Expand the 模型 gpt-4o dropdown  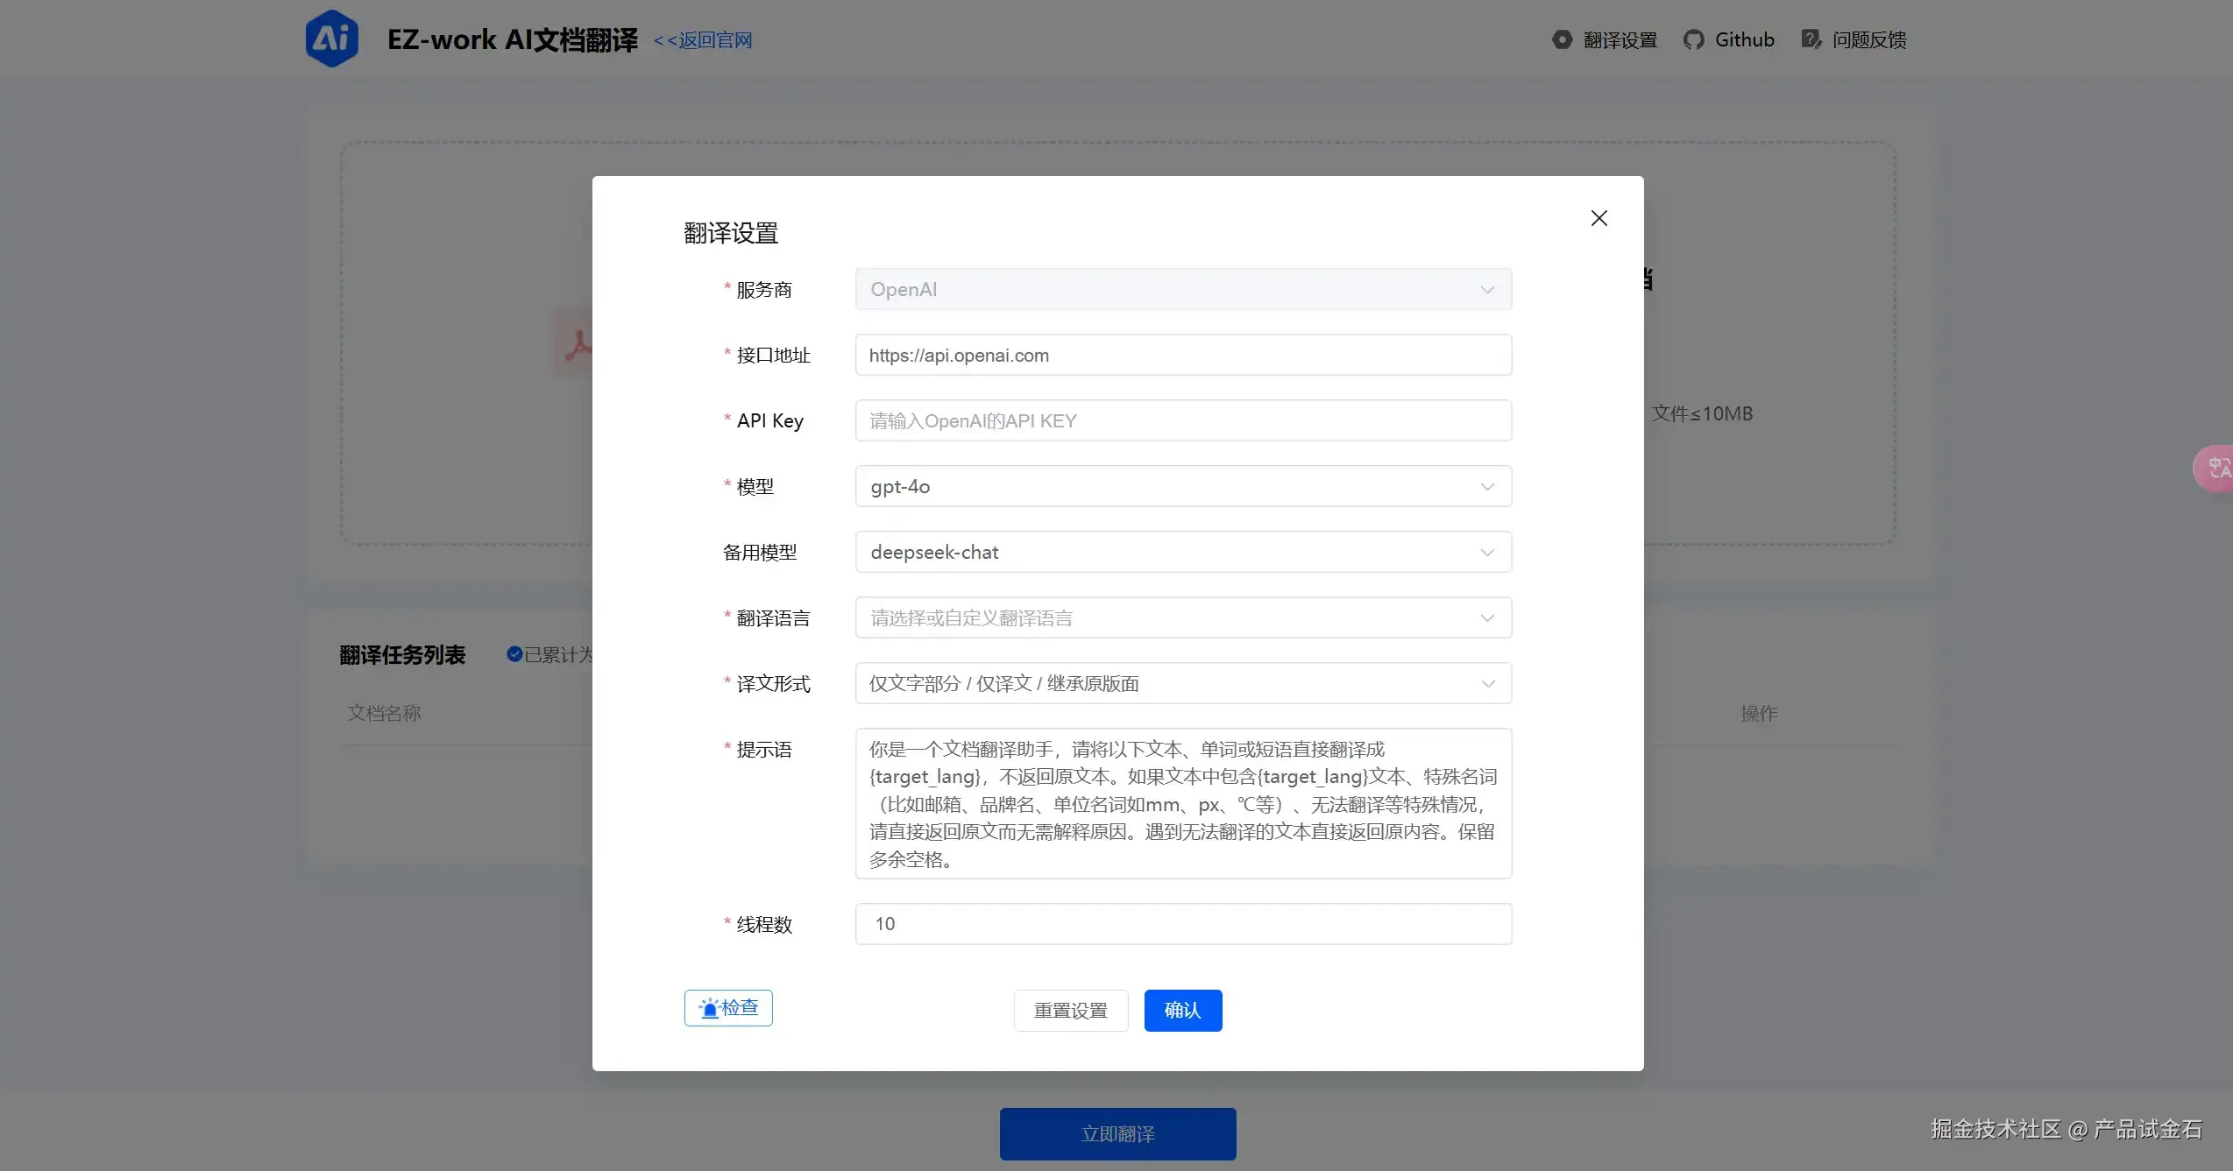point(1182,486)
